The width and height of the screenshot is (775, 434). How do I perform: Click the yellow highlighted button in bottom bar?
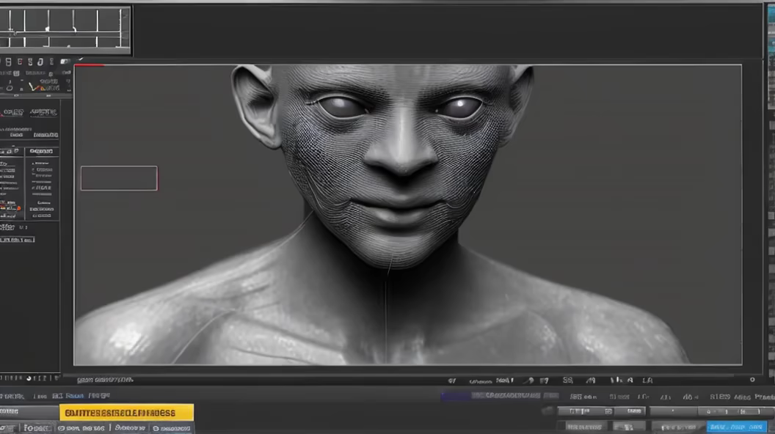point(126,413)
